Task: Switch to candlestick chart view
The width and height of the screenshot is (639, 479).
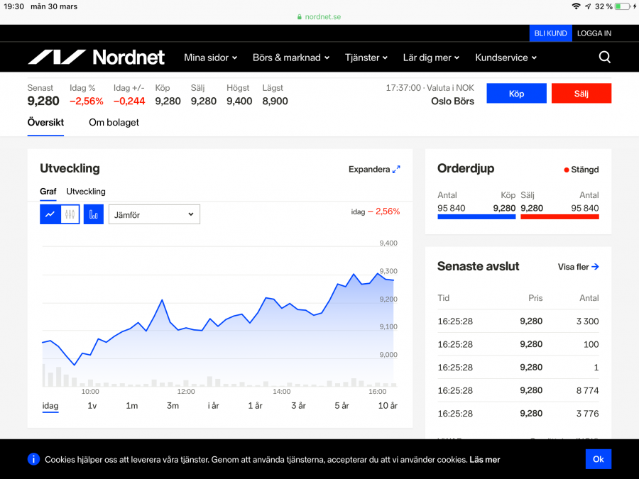Action: (70, 214)
